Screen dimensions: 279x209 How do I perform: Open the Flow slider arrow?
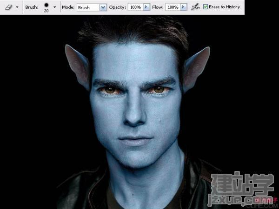click(184, 7)
